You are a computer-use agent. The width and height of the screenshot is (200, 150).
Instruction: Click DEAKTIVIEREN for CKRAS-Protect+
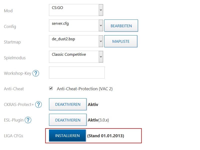[x=68, y=104]
